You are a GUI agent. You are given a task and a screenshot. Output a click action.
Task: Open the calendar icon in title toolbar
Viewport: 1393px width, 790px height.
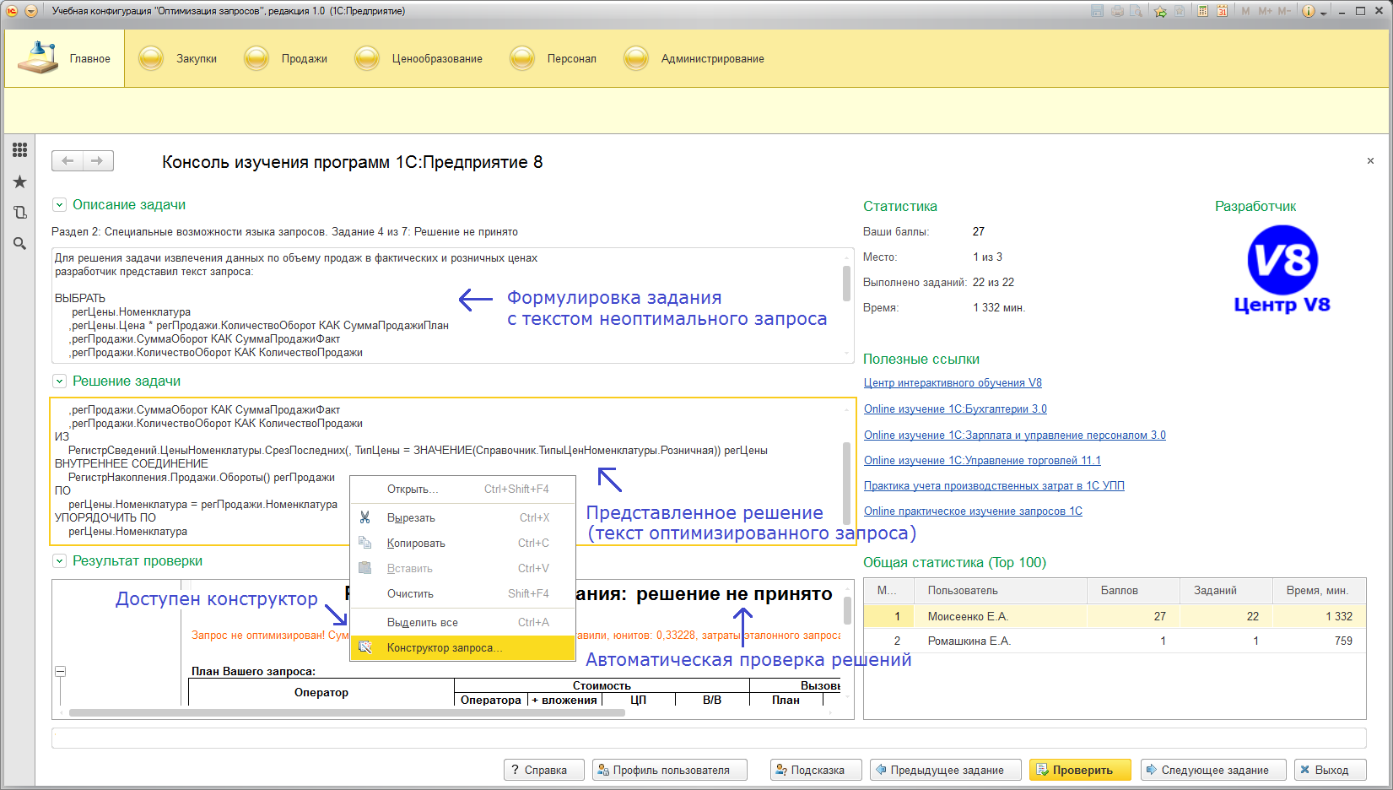pos(1222,11)
